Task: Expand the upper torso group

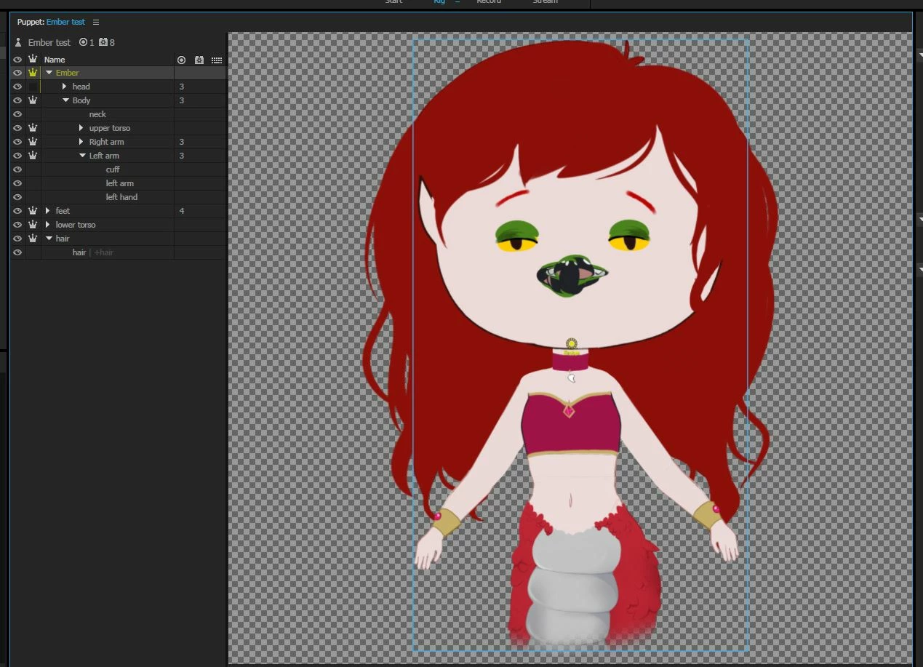Action: click(81, 128)
